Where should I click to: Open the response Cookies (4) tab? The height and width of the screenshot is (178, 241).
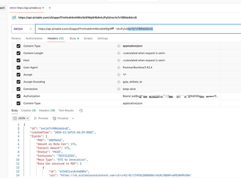[29, 110]
